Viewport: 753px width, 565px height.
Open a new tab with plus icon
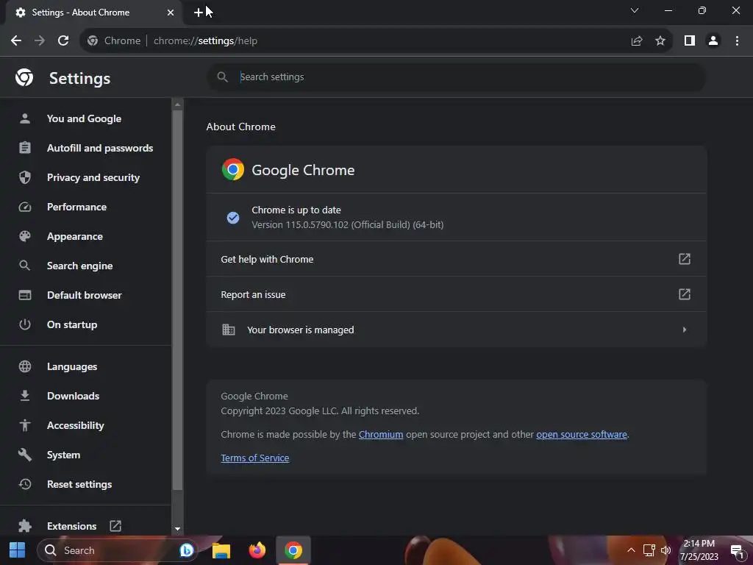click(199, 13)
